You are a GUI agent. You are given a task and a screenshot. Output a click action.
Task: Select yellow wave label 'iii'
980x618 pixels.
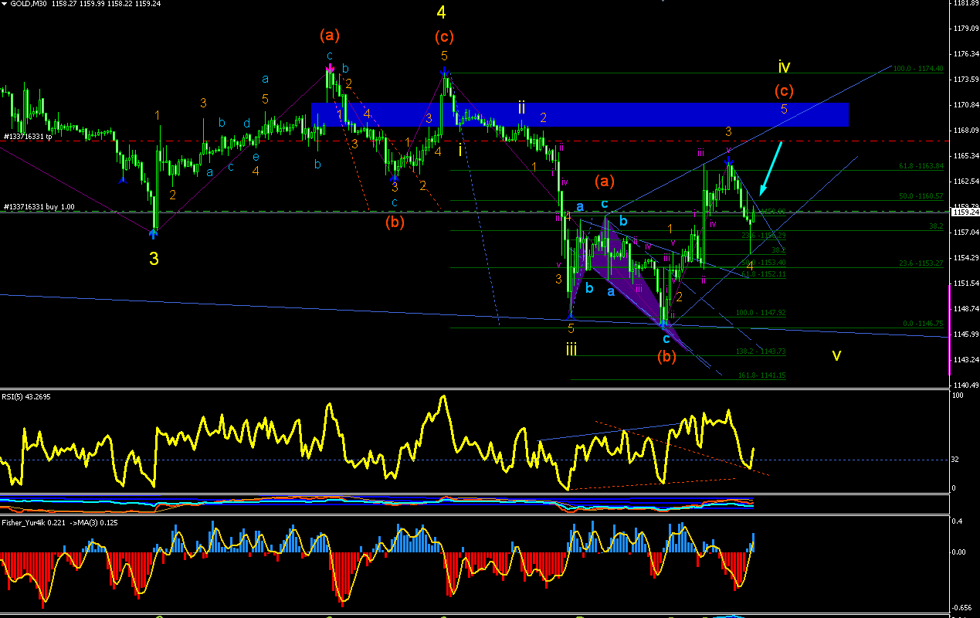click(x=571, y=349)
